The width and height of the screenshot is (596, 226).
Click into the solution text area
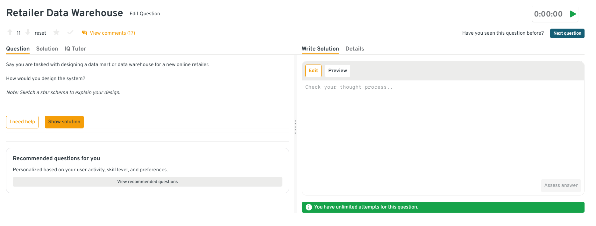click(x=443, y=127)
